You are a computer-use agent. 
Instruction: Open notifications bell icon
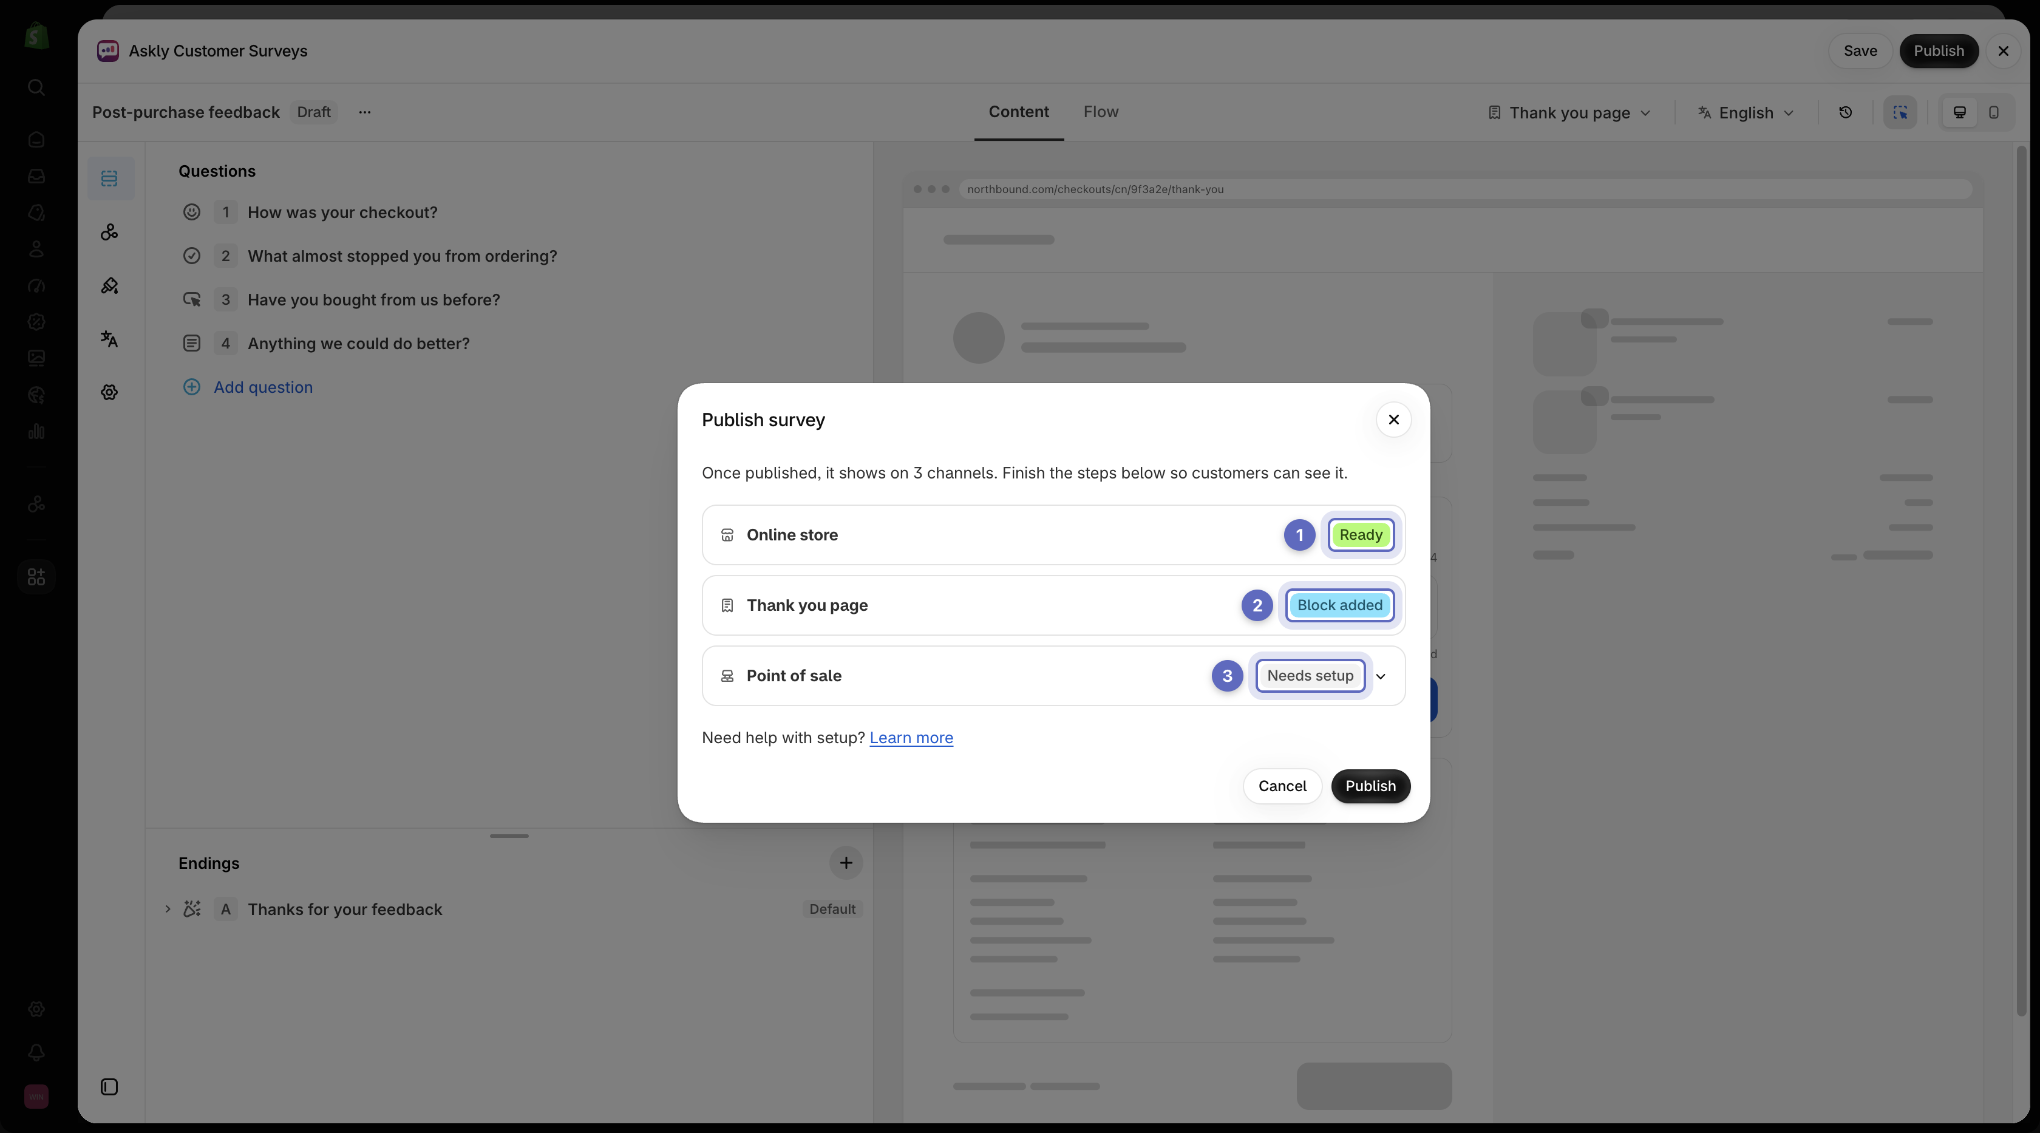[36, 1052]
